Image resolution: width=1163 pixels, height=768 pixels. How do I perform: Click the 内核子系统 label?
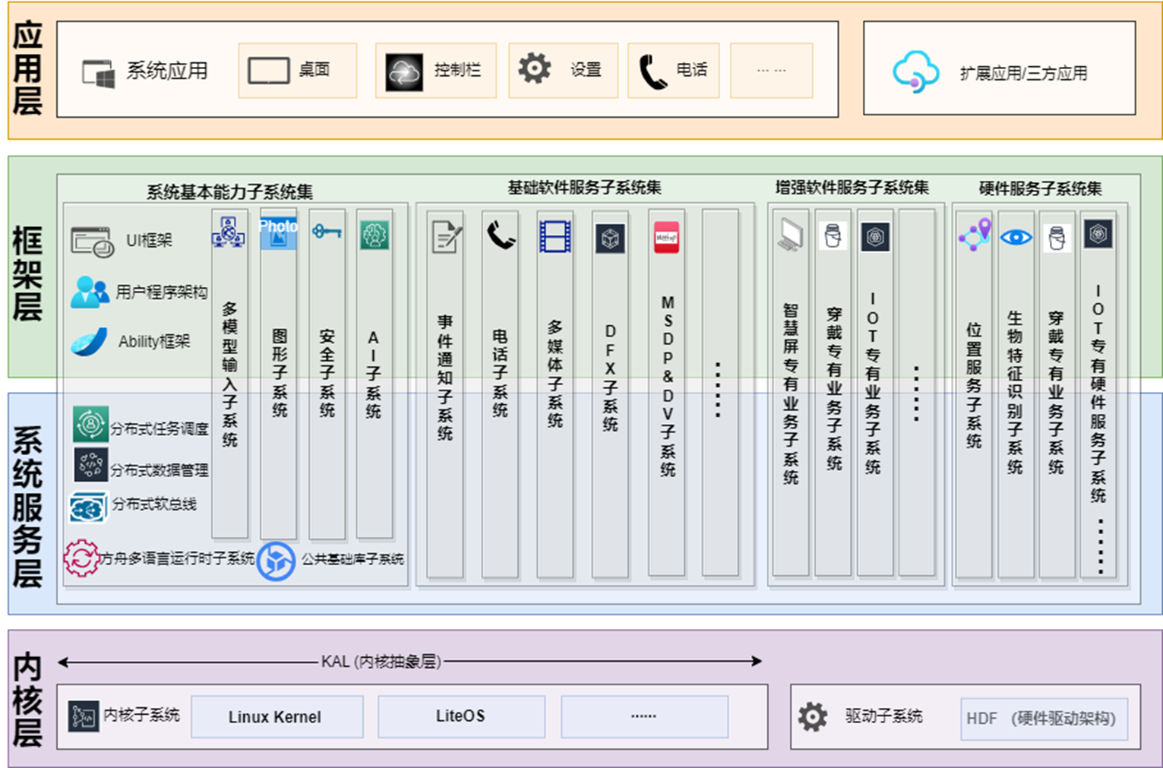click(x=142, y=715)
